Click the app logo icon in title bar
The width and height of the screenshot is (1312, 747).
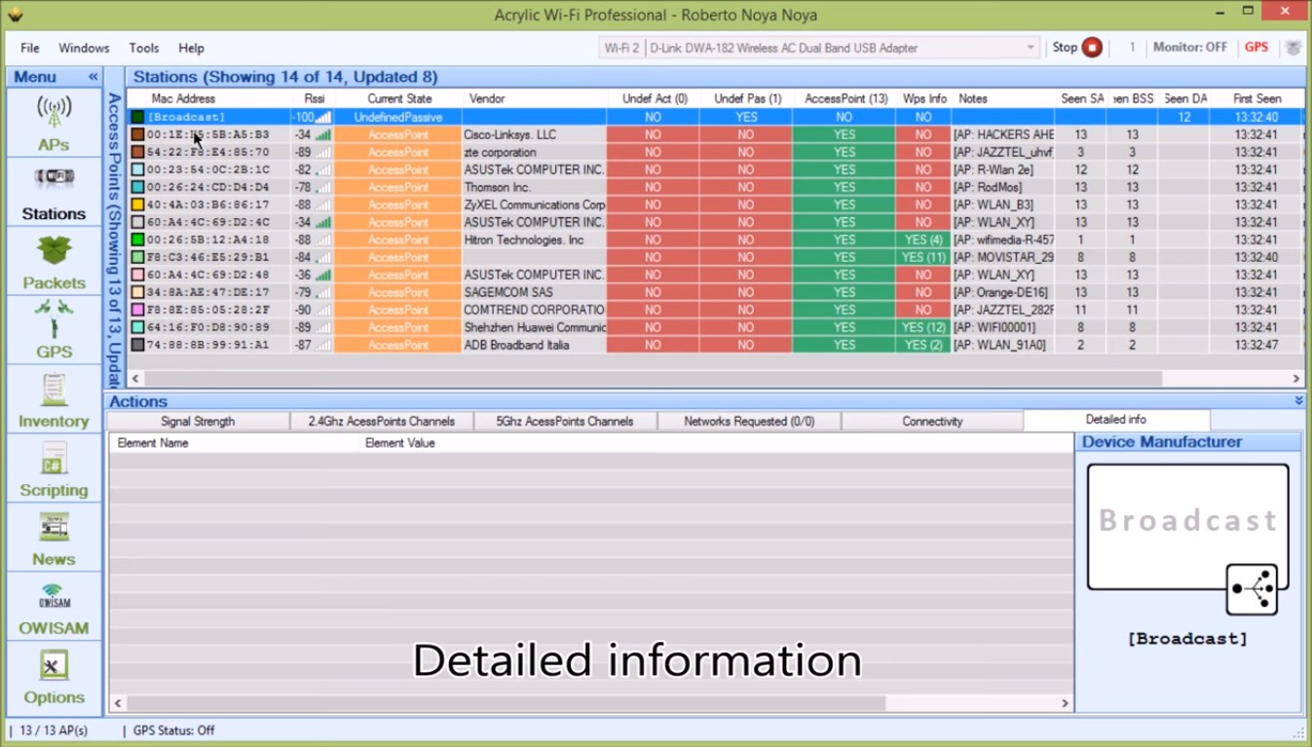(x=15, y=15)
